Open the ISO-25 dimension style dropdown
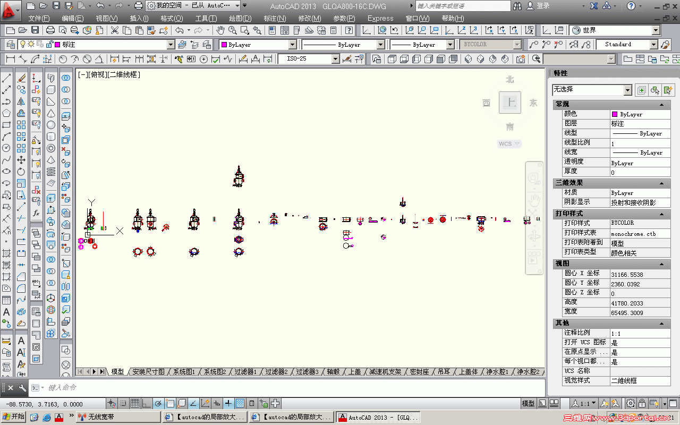The image size is (680, 425). (309, 59)
